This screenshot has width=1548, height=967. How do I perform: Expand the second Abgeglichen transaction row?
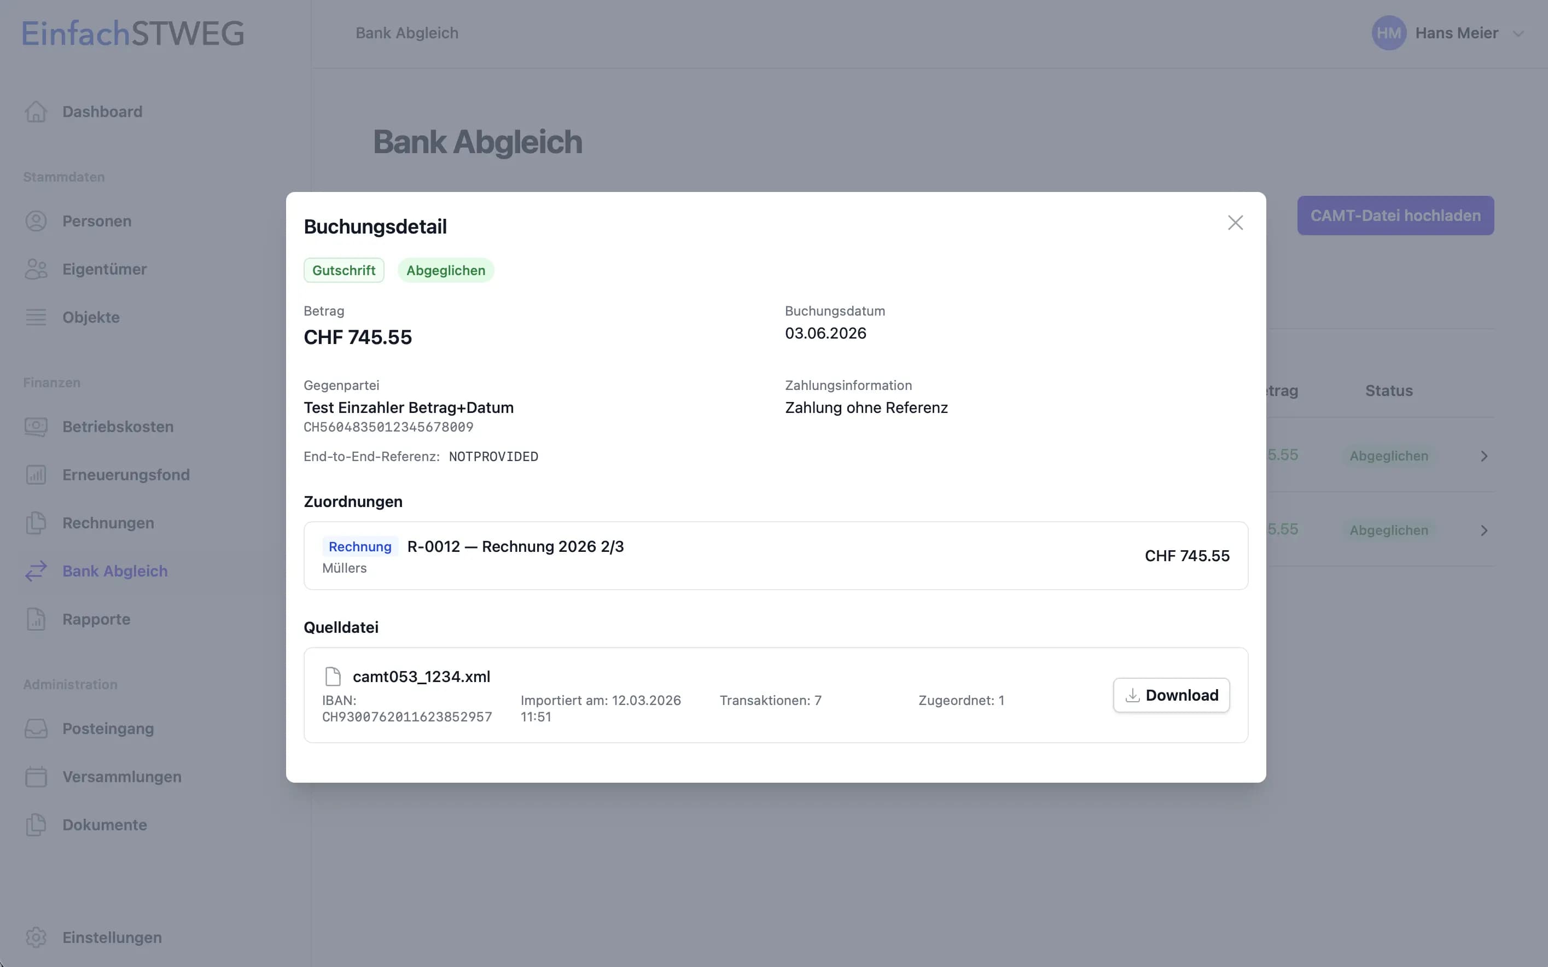pyautogui.click(x=1484, y=529)
